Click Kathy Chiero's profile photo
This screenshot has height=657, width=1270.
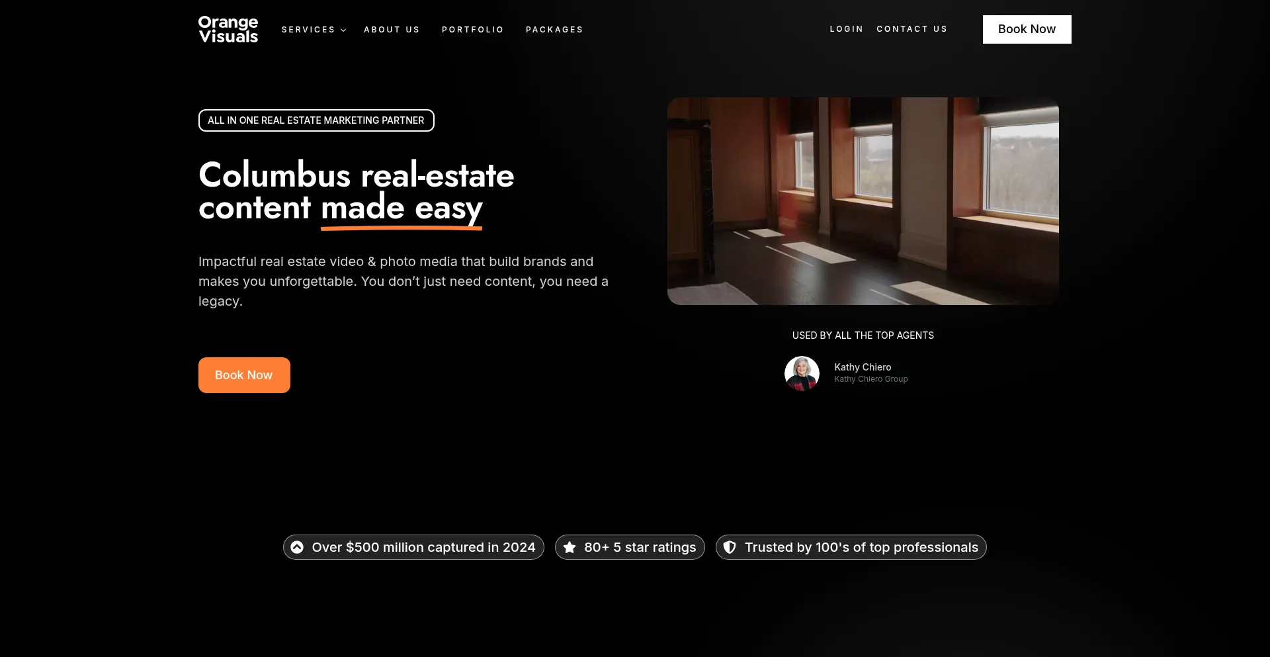(802, 373)
